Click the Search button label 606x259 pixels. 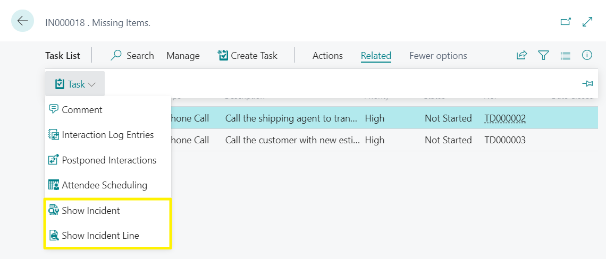click(x=140, y=56)
